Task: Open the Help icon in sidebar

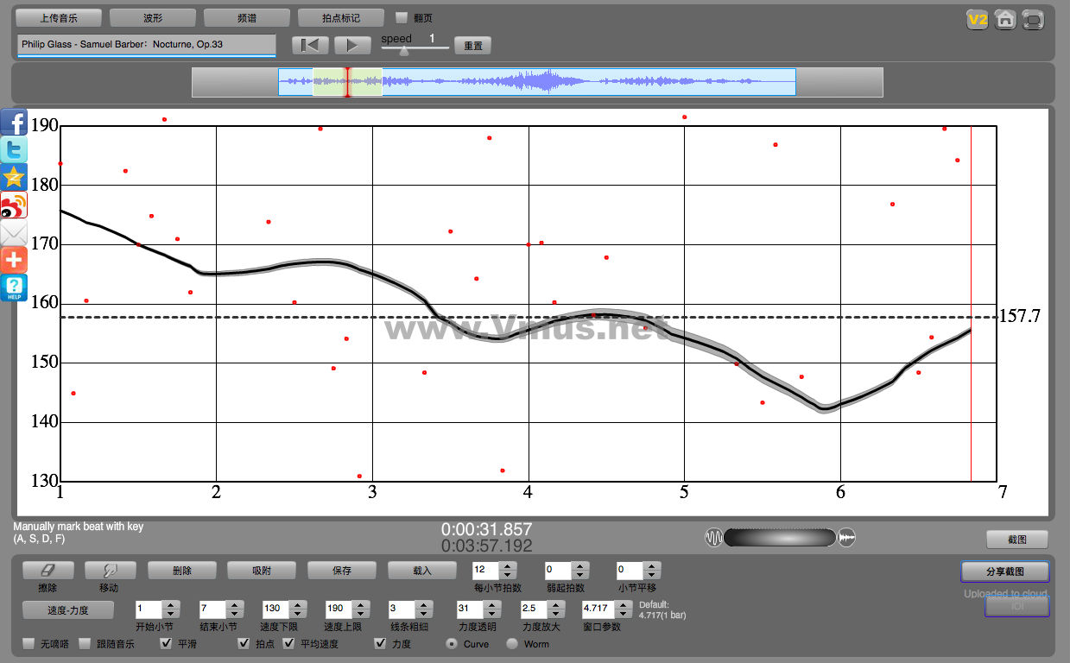Action: (x=14, y=287)
